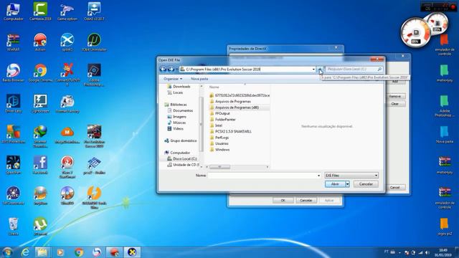Select Bibliotecas in navigation pane
The width and height of the screenshot is (459, 258).
[176, 105]
